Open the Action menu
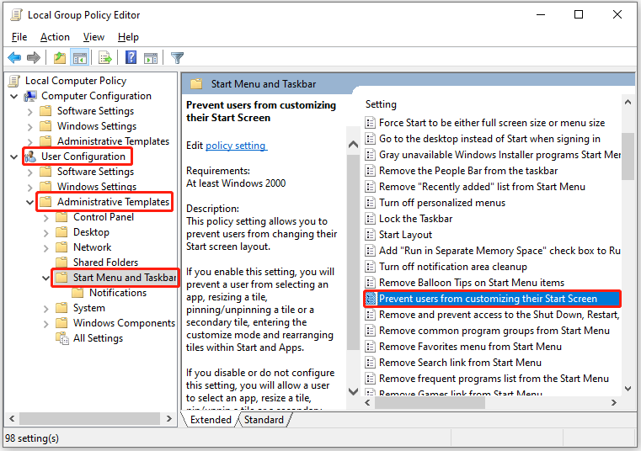This screenshot has width=641, height=451. [55, 37]
